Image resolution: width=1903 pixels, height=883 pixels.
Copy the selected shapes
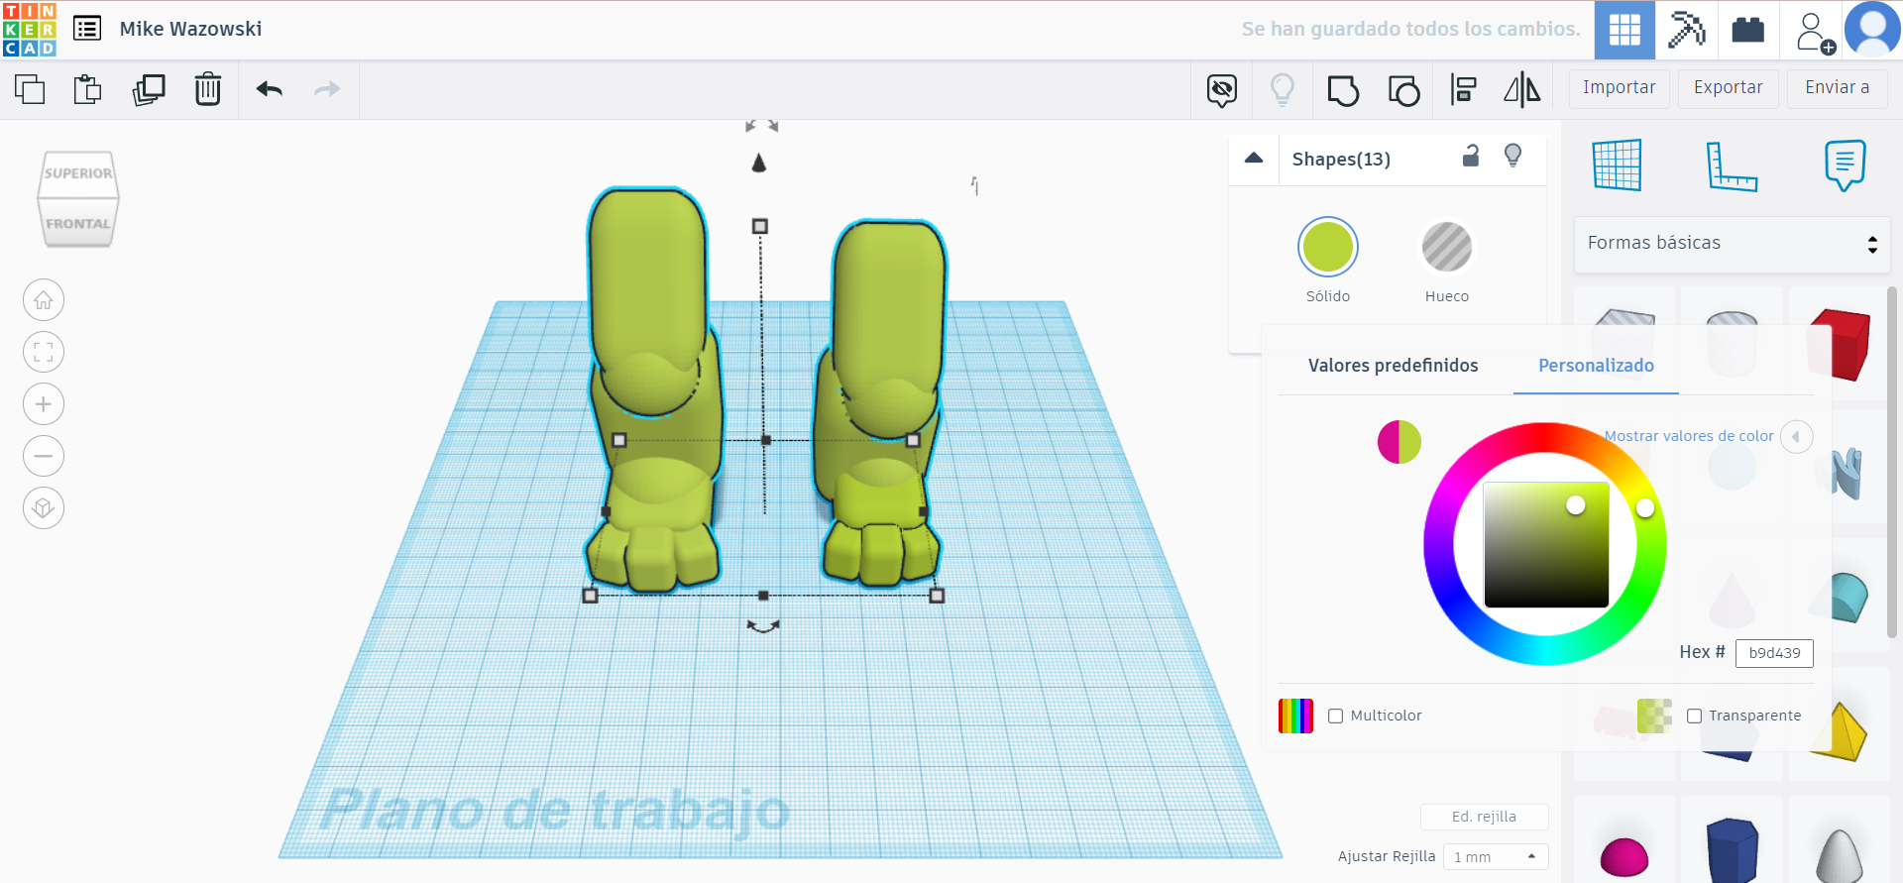coord(30,89)
